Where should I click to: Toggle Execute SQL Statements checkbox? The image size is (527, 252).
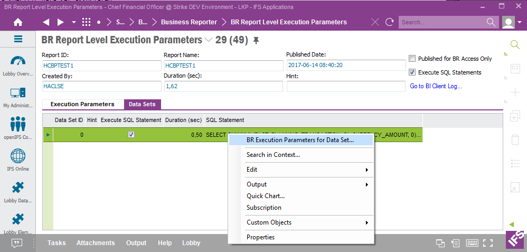pyautogui.click(x=412, y=72)
